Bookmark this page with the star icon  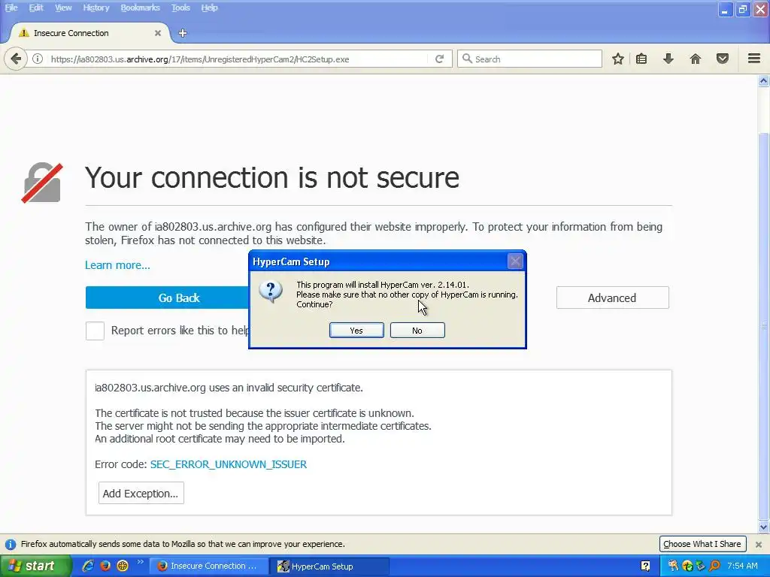[618, 59]
